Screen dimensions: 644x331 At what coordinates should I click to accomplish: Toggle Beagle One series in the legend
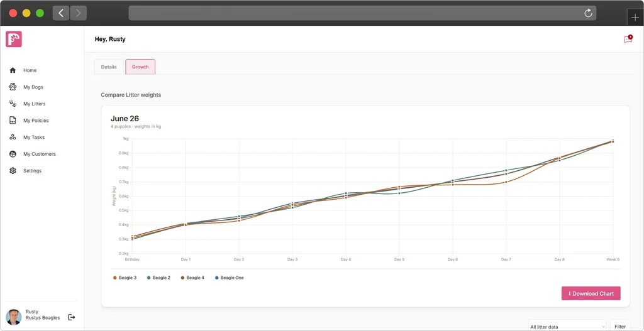click(229, 278)
